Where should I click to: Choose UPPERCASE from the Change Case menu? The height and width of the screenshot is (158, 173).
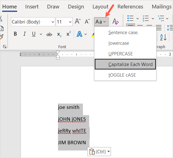click(125, 54)
